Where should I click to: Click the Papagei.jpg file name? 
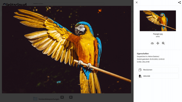(158, 33)
